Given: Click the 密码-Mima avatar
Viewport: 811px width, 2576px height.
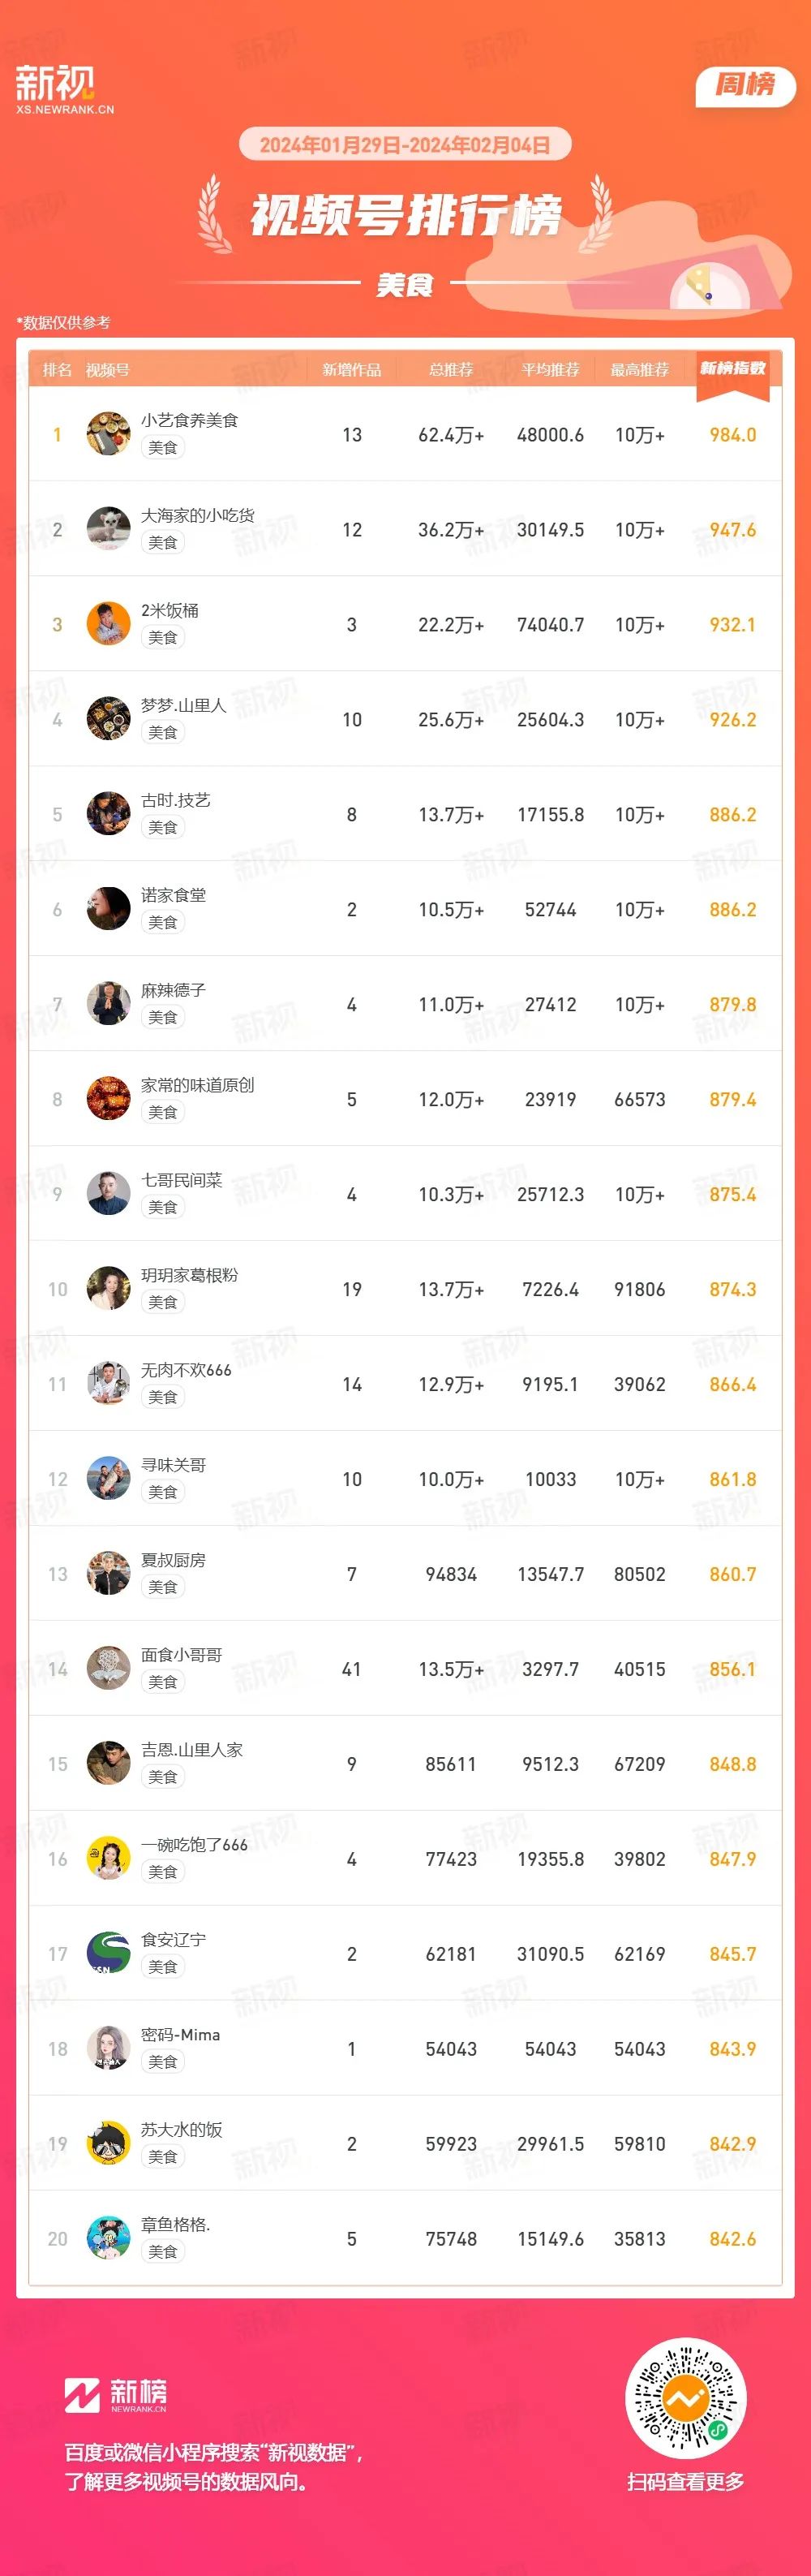Looking at the screenshot, I should pos(108,2048).
